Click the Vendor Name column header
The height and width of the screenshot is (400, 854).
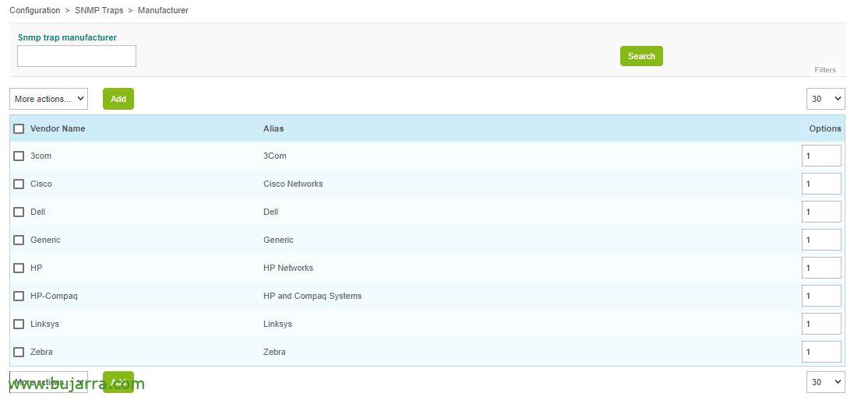pyautogui.click(x=58, y=128)
